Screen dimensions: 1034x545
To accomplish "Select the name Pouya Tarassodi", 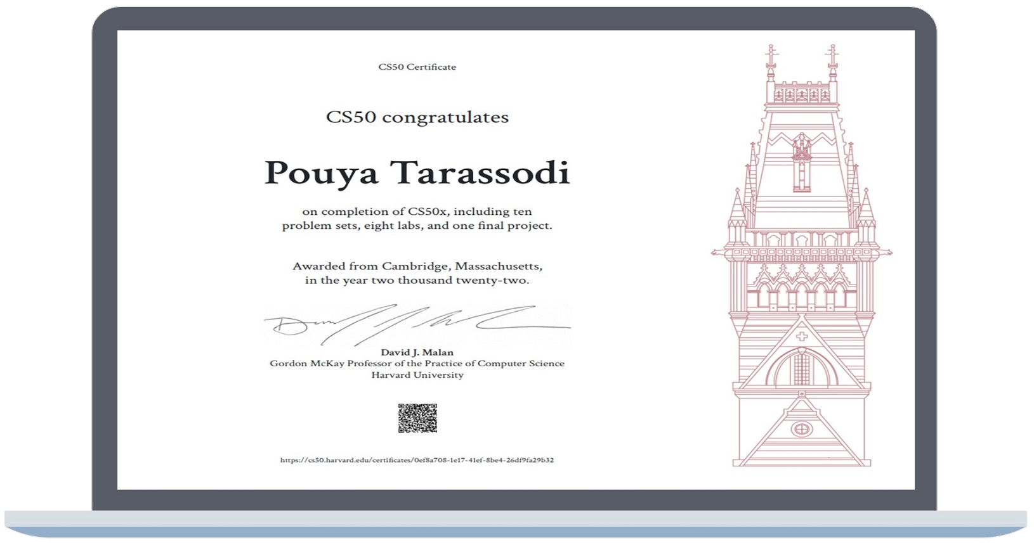I will tap(417, 173).
